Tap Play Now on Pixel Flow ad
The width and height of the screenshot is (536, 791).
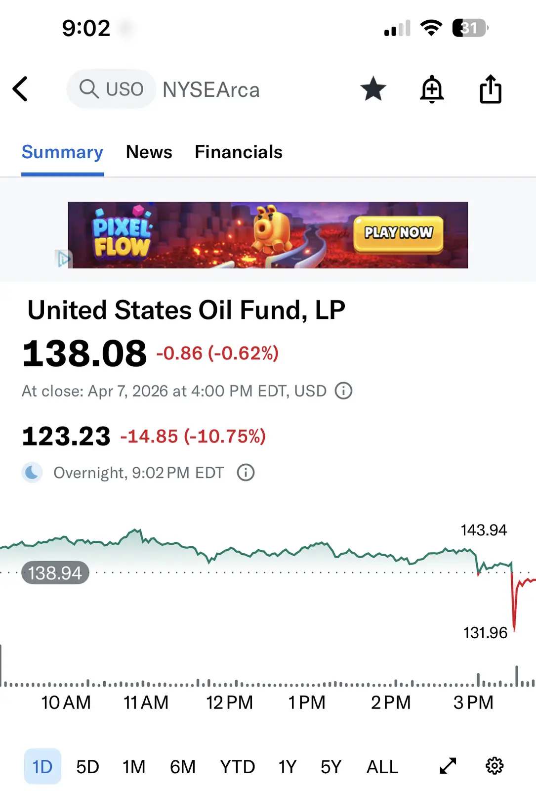tap(398, 234)
